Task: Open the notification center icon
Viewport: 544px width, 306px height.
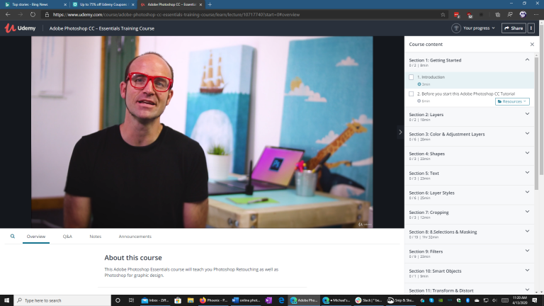Action: (535, 300)
